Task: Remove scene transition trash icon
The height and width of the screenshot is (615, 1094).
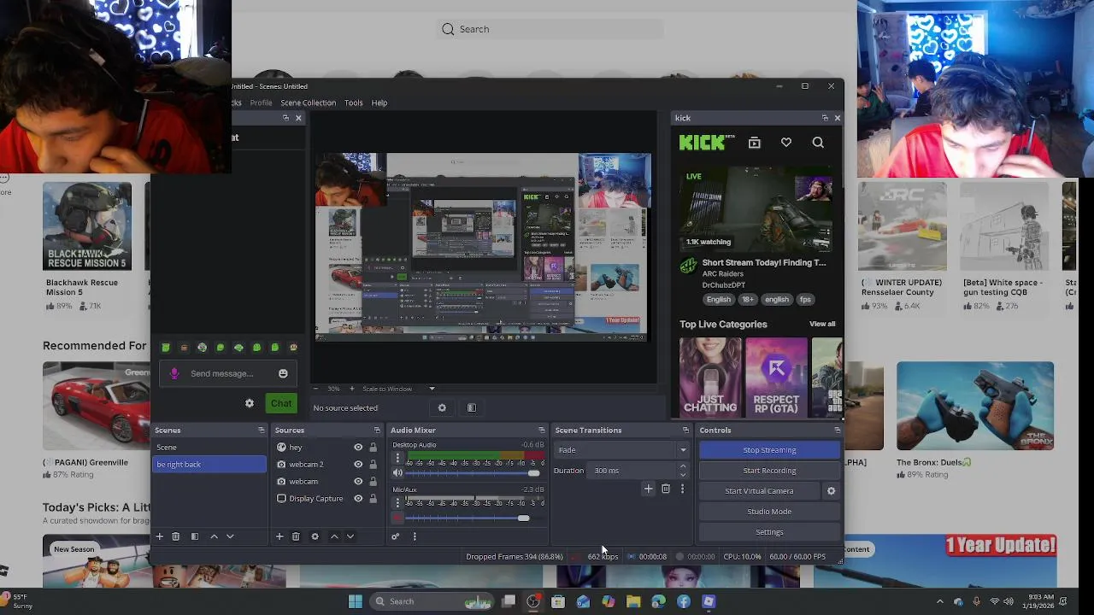Action: [666, 489]
